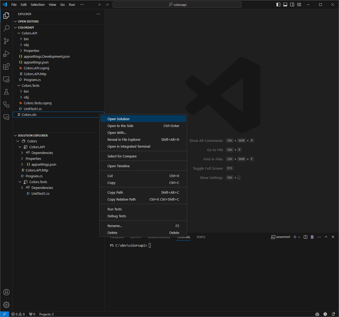Add a new terminal with plus icon
The width and height of the screenshot is (339, 317).
click(x=295, y=237)
